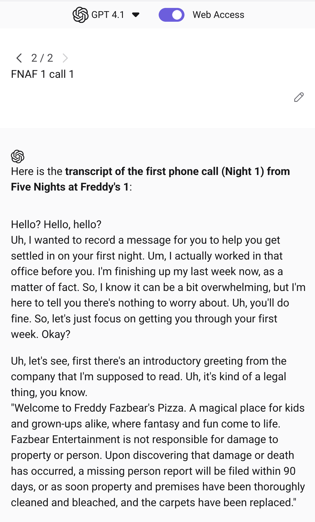Screen dimensions: 315x522
Task: Click the 2 / 2 version counter
Action: pyautogui.click(x=42, y=58)
